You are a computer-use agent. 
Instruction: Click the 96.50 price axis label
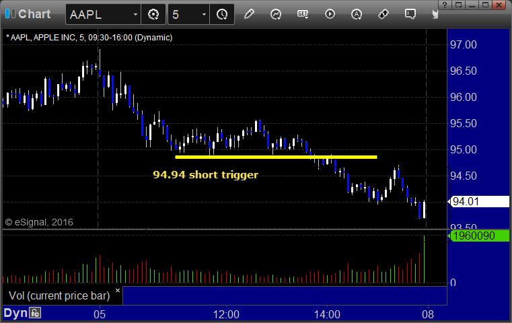point(464,71)
